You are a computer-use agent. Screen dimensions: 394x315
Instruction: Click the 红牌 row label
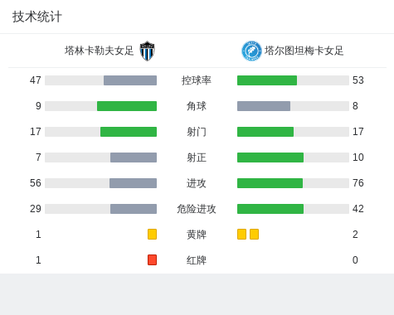(x=197, y=260)
